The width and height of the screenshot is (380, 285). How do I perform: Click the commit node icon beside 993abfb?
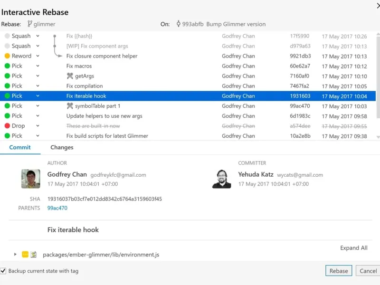[178, 24]
